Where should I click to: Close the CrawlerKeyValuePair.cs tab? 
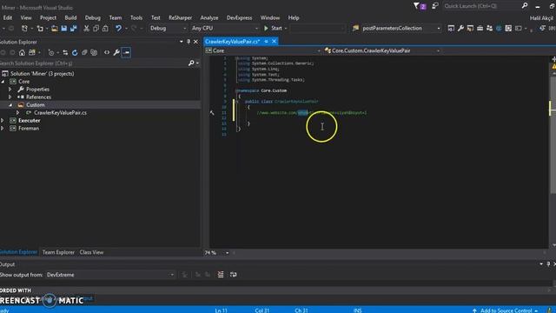point(275,42)
